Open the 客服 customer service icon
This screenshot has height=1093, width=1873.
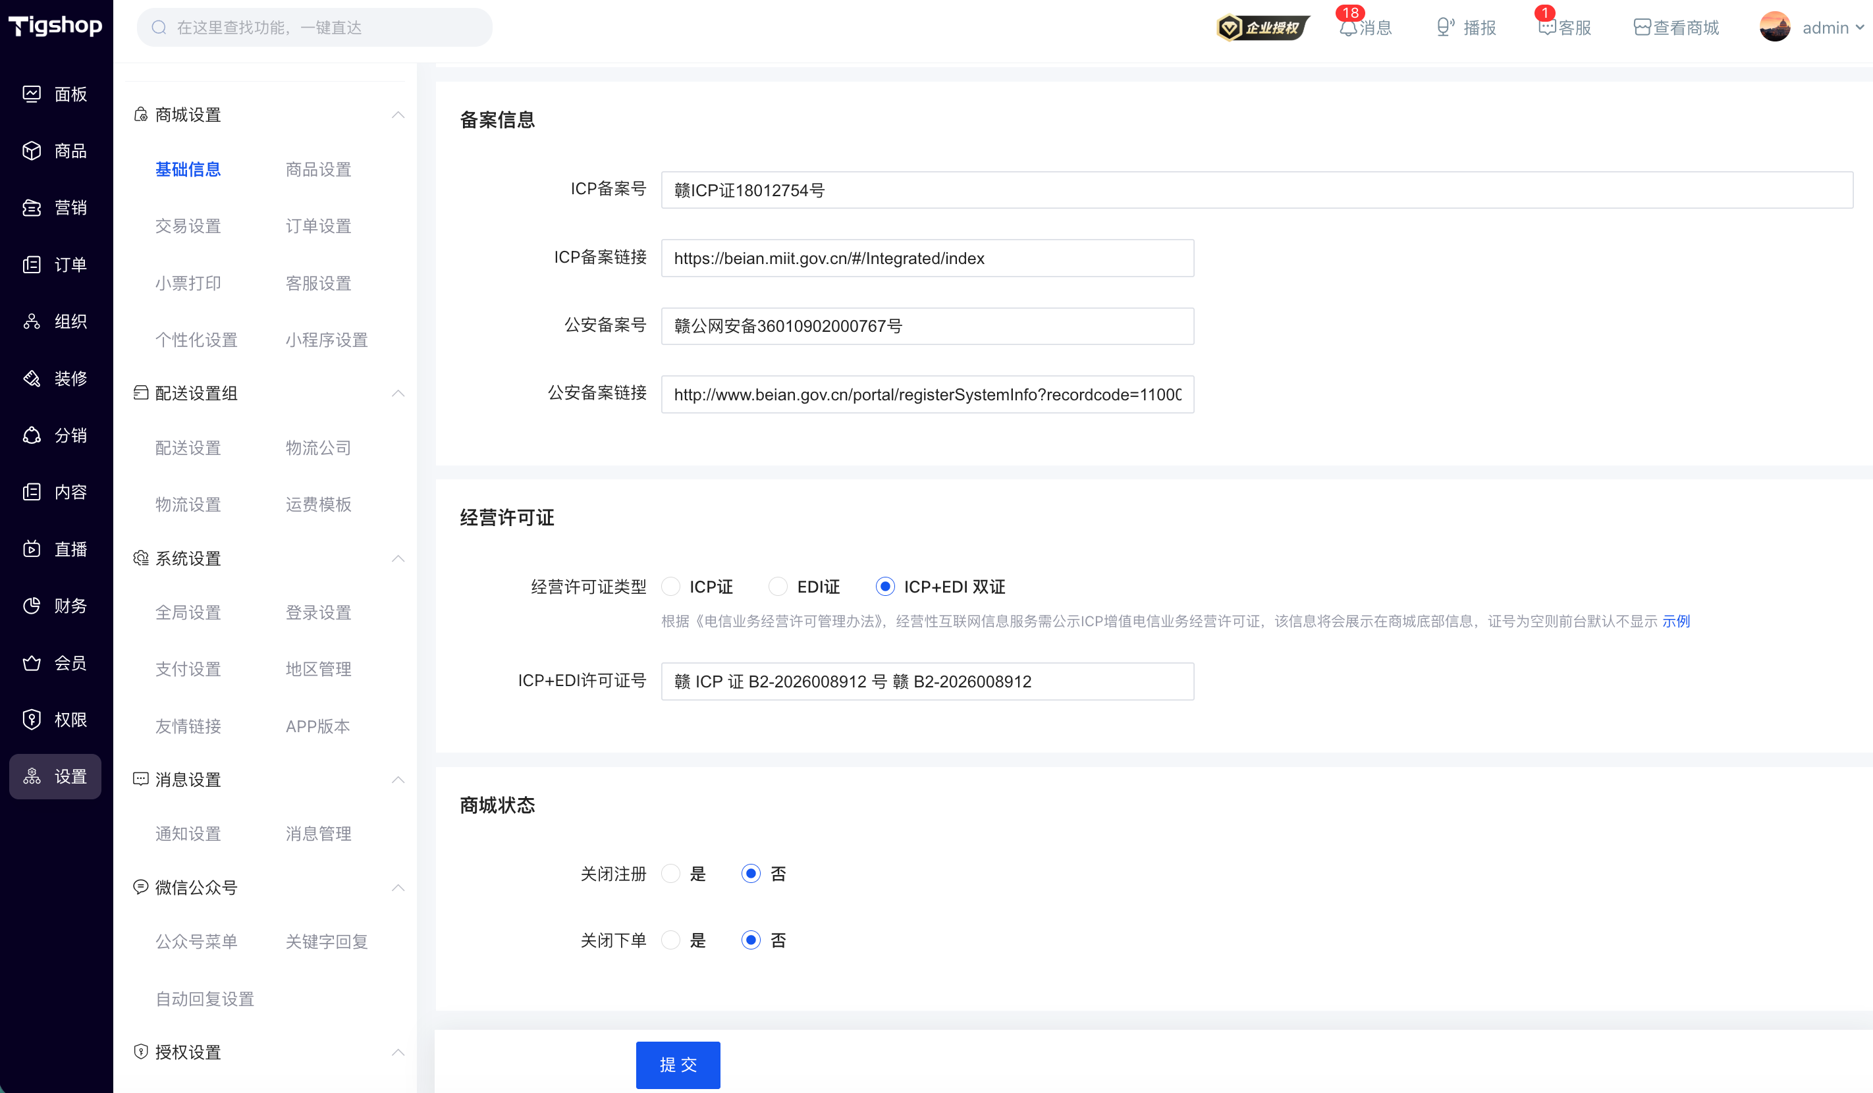pos(1547,28)
